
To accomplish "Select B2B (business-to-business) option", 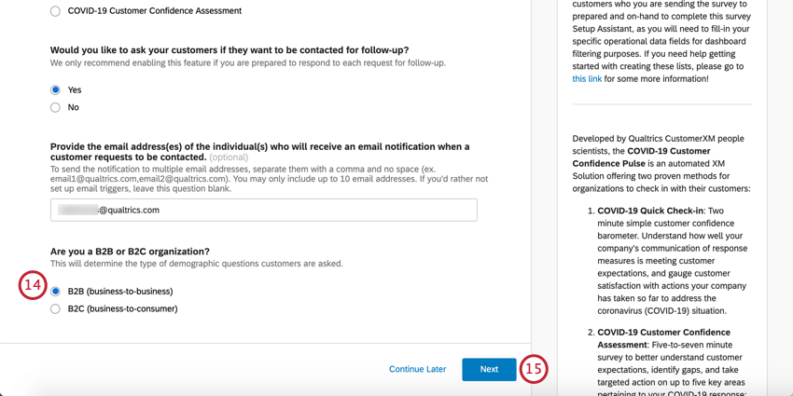I will (55, 292).
